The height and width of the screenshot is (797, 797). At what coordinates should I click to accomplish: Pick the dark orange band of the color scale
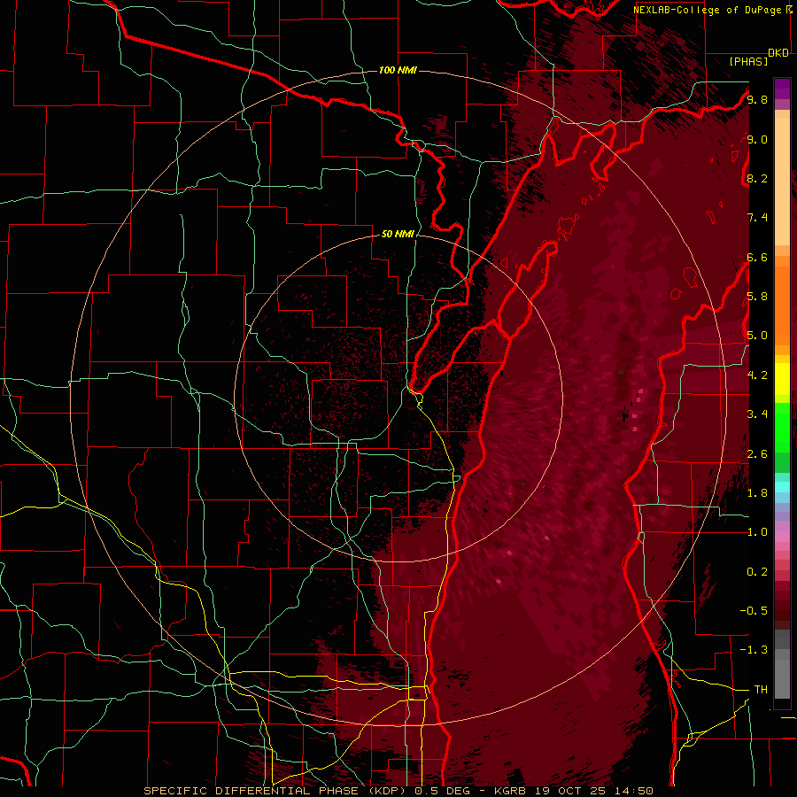(782, 305)
